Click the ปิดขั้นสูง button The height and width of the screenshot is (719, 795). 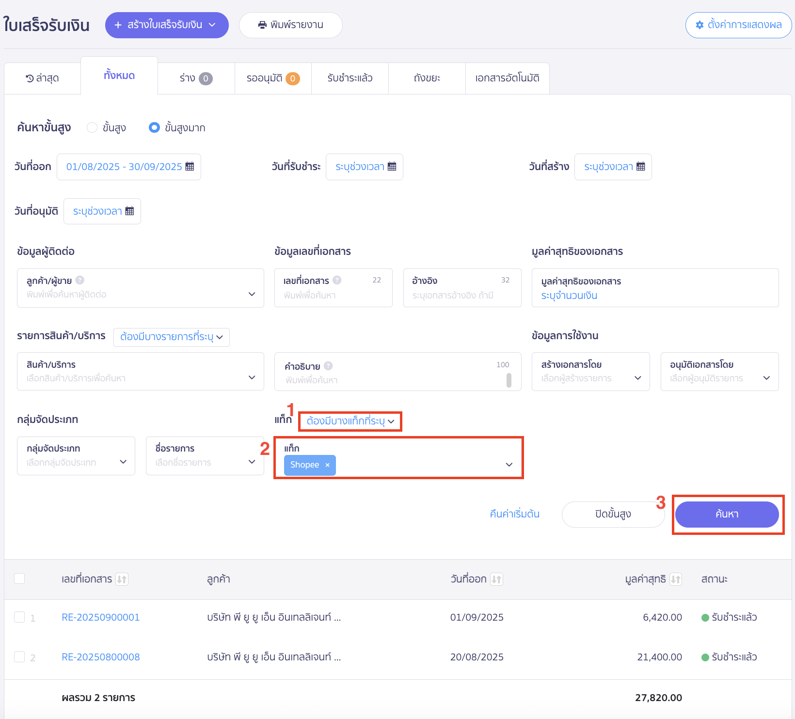613,515
